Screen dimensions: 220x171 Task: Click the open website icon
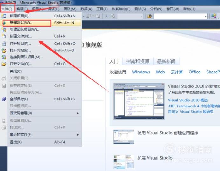(x=4, y=51)
